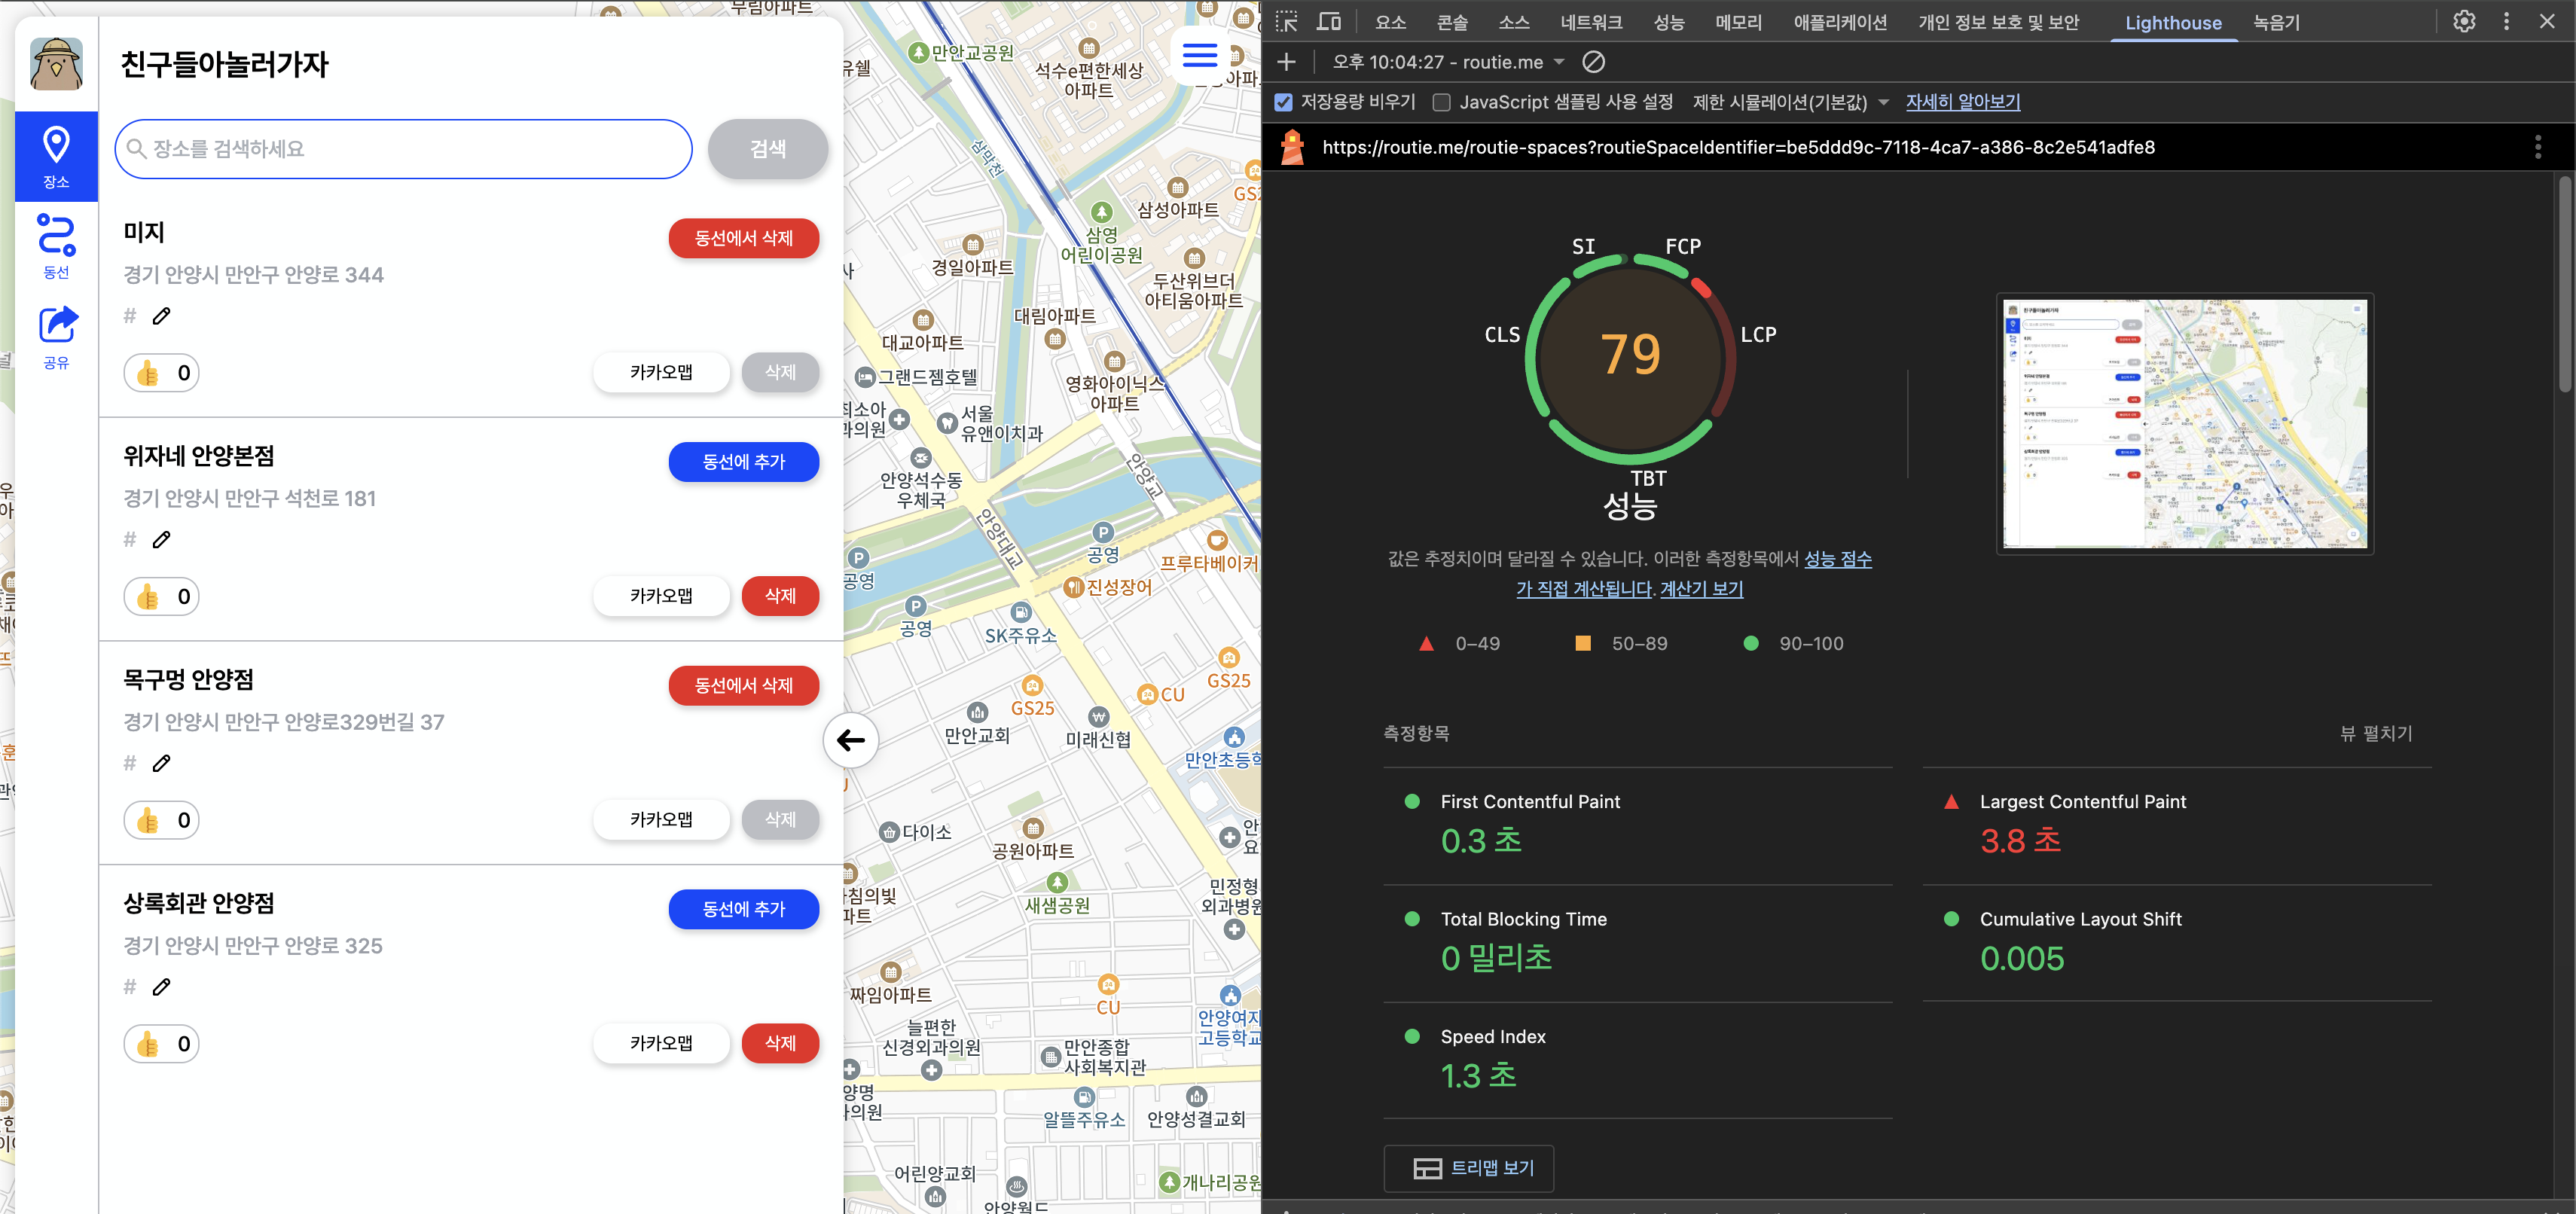The image size is (2576, 1214).
Task: Click the DevTools inspect element icon
Action: [1286, 22]
